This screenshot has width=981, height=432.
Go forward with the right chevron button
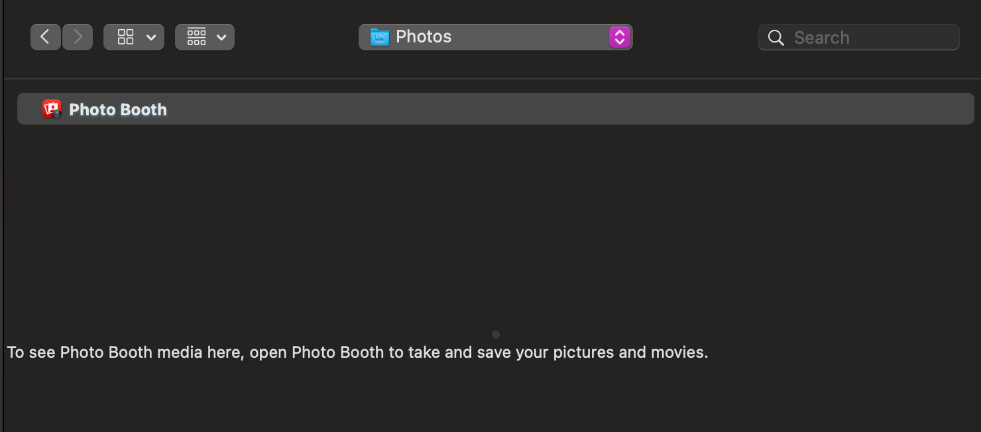[78, 37]
